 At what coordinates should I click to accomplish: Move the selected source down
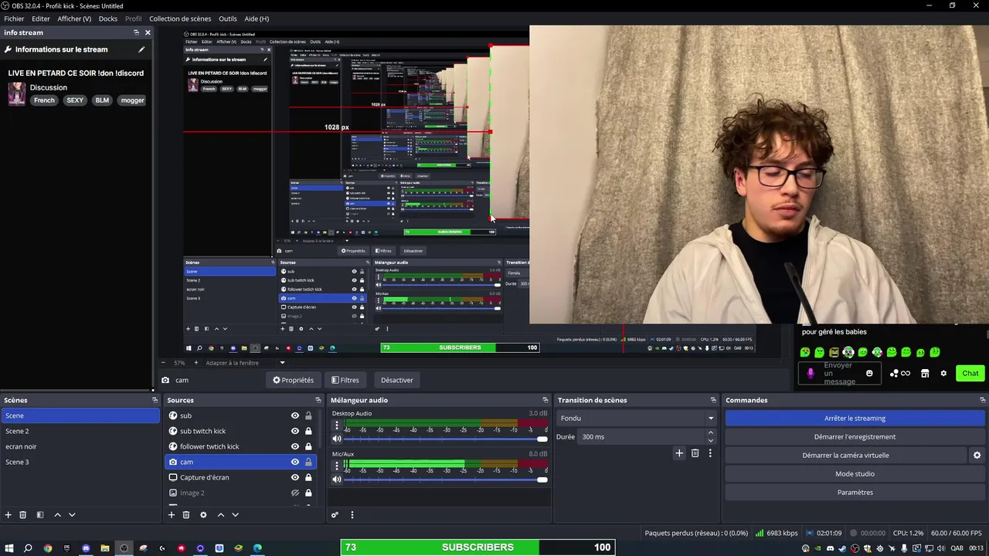pos(235,515)
